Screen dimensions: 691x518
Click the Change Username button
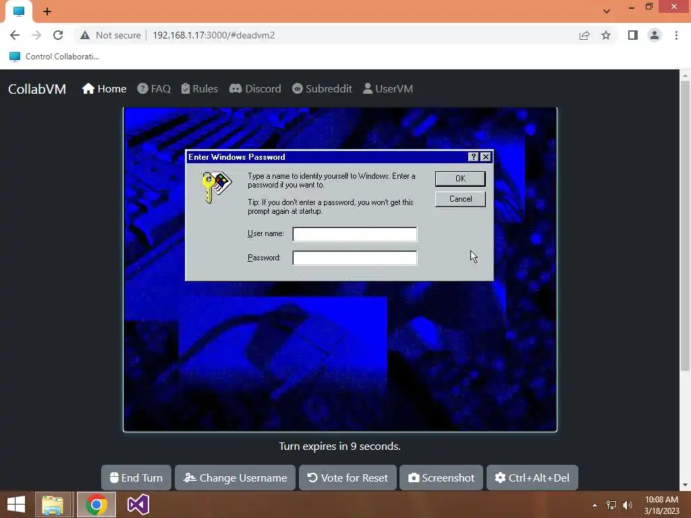click(x=235, y=478)
